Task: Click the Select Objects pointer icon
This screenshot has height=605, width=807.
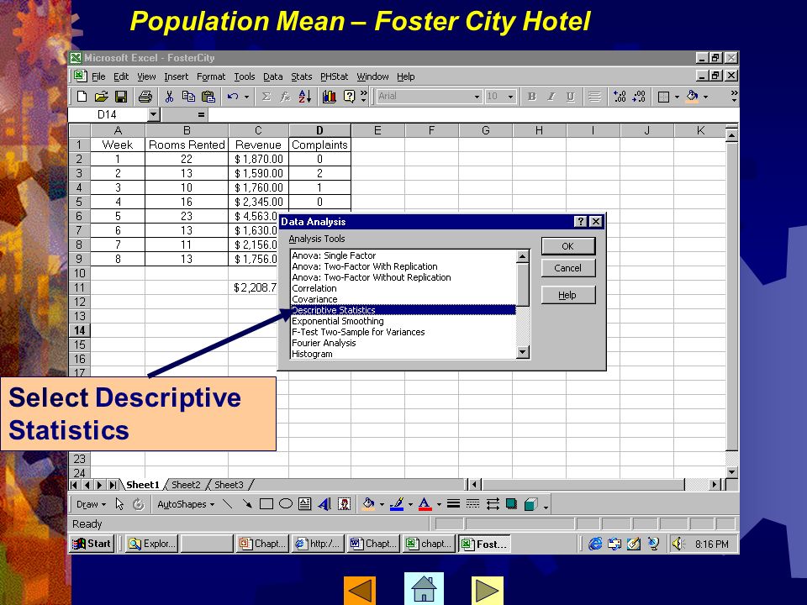Action: [x=119, y=504]
